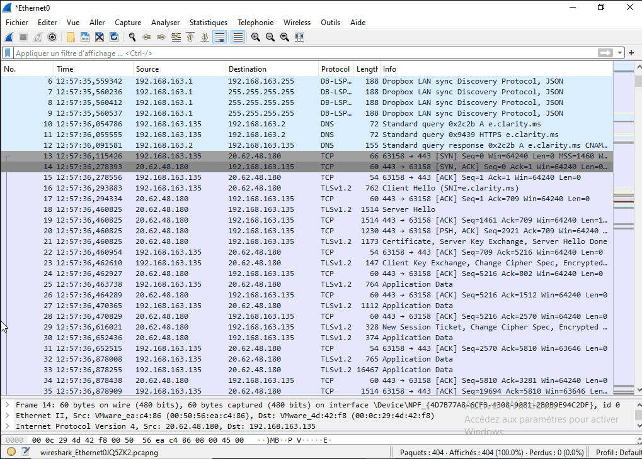The width and height of the screenshot is (642, 459).
Task: Sort packets by the Source column header
Action: (180, 69)
